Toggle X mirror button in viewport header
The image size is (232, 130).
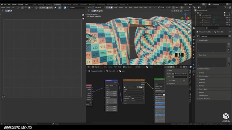(x=175, y=11)
